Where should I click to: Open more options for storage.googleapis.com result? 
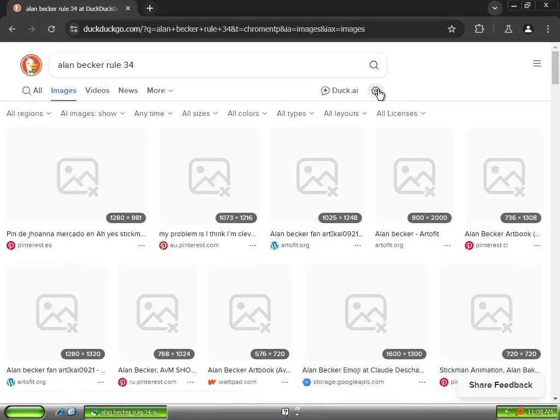pyautogui.click(x=422, y=382)
